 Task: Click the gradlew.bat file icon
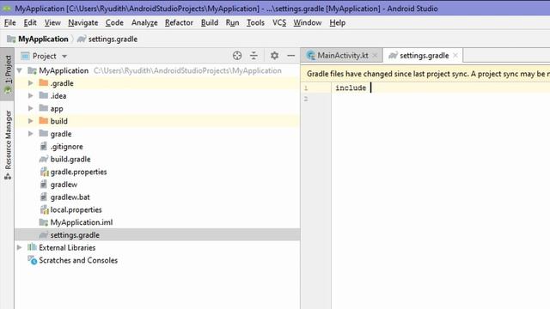coord(44,197)
